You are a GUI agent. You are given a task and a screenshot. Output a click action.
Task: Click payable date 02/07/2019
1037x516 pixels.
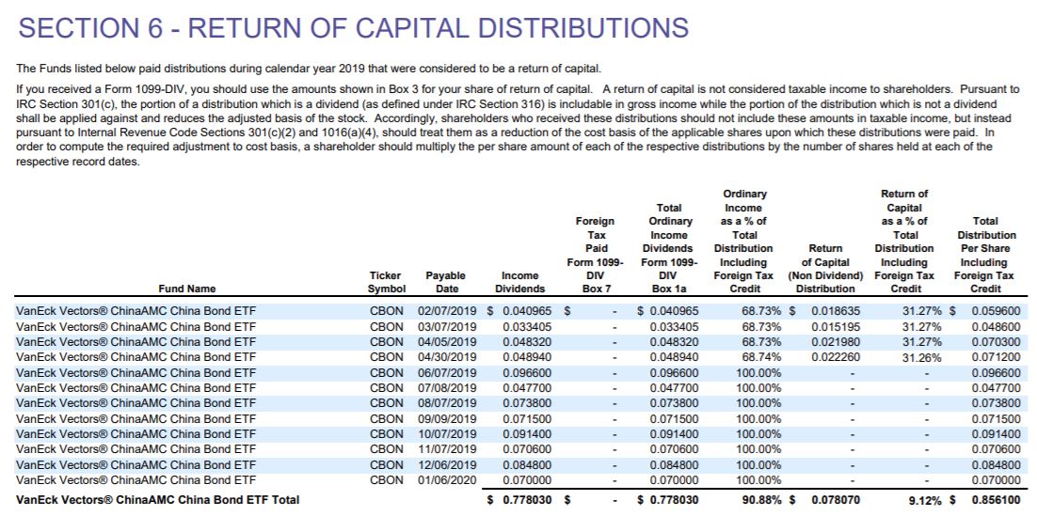tap(446, 310)
